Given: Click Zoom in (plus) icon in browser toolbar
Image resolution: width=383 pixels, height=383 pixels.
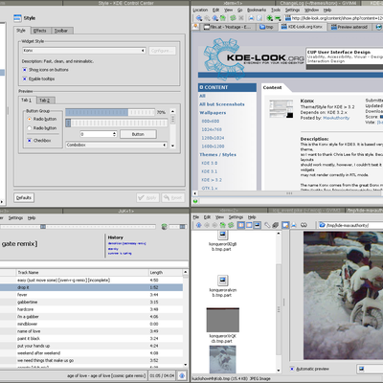Looking at the screenshot, I should pos(270,18).
